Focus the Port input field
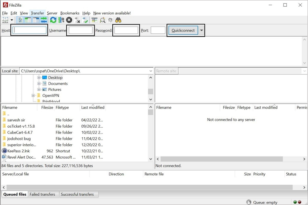308x205 pixels. click(158, 30)
